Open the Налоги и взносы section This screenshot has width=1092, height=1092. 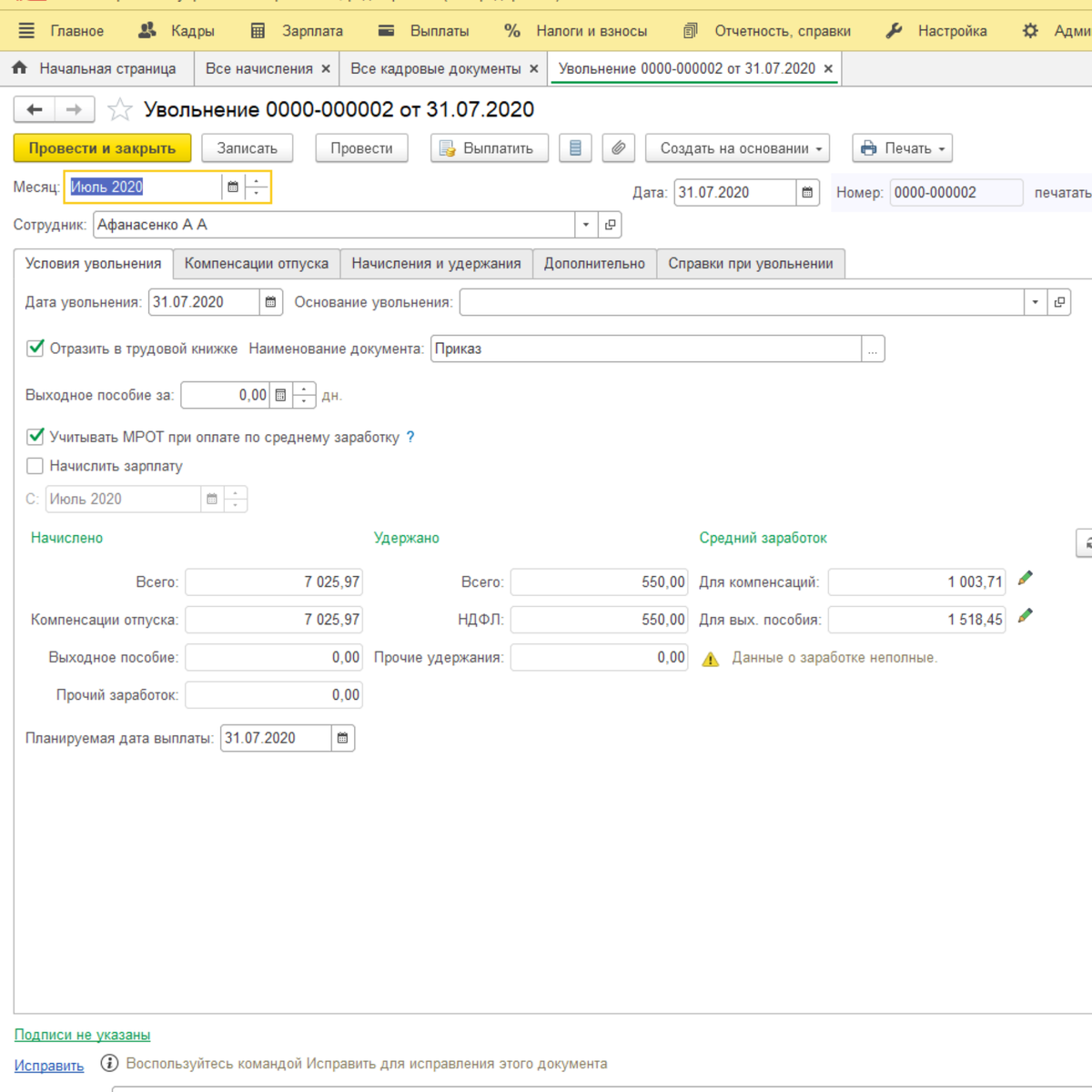tap(576, 31)
